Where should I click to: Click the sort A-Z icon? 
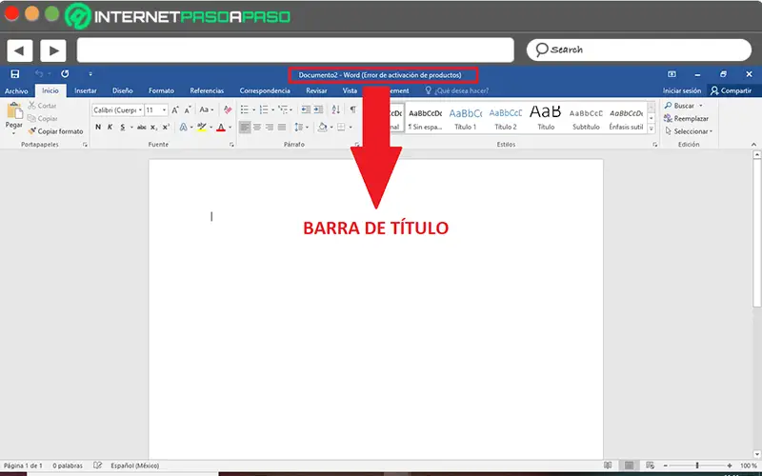[x=336, y=109]
